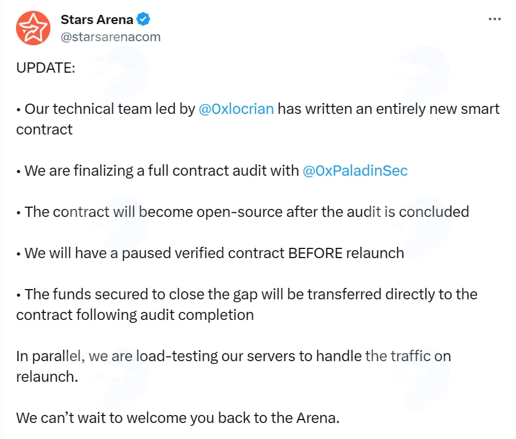516x439 pixels.
Task: Select 'has written an entirely new smart' text
Action: 389,109
